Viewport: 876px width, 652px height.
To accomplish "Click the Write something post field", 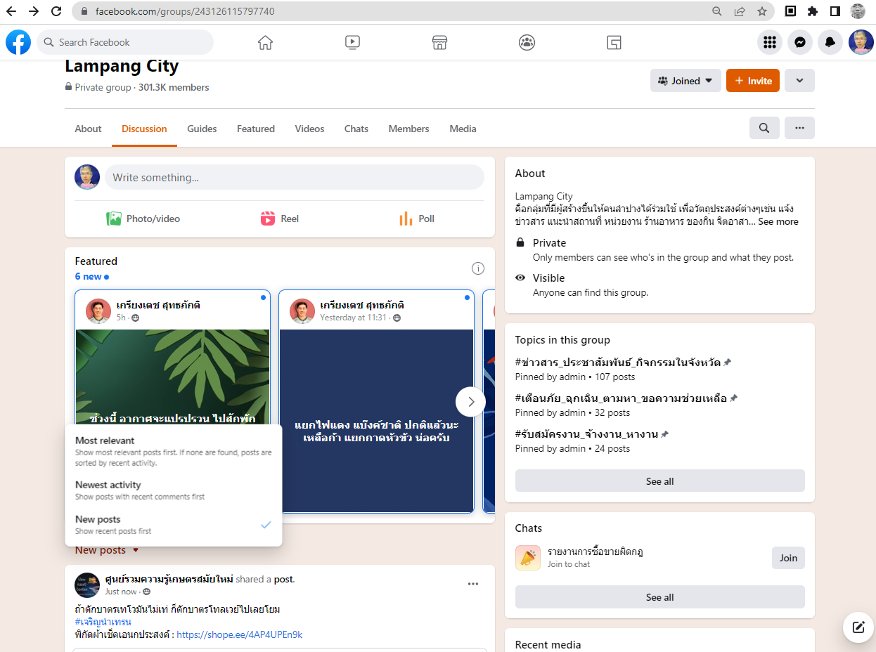I will [x=294, y=178].
